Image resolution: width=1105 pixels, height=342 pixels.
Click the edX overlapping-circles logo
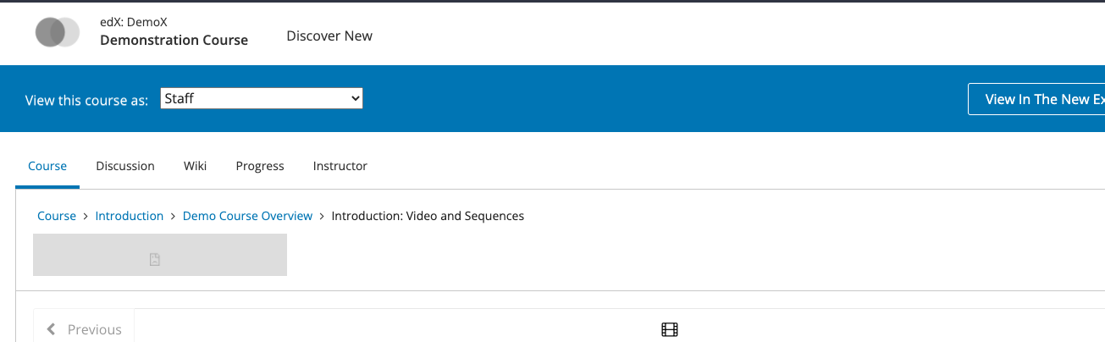click(x=58, y=32)
